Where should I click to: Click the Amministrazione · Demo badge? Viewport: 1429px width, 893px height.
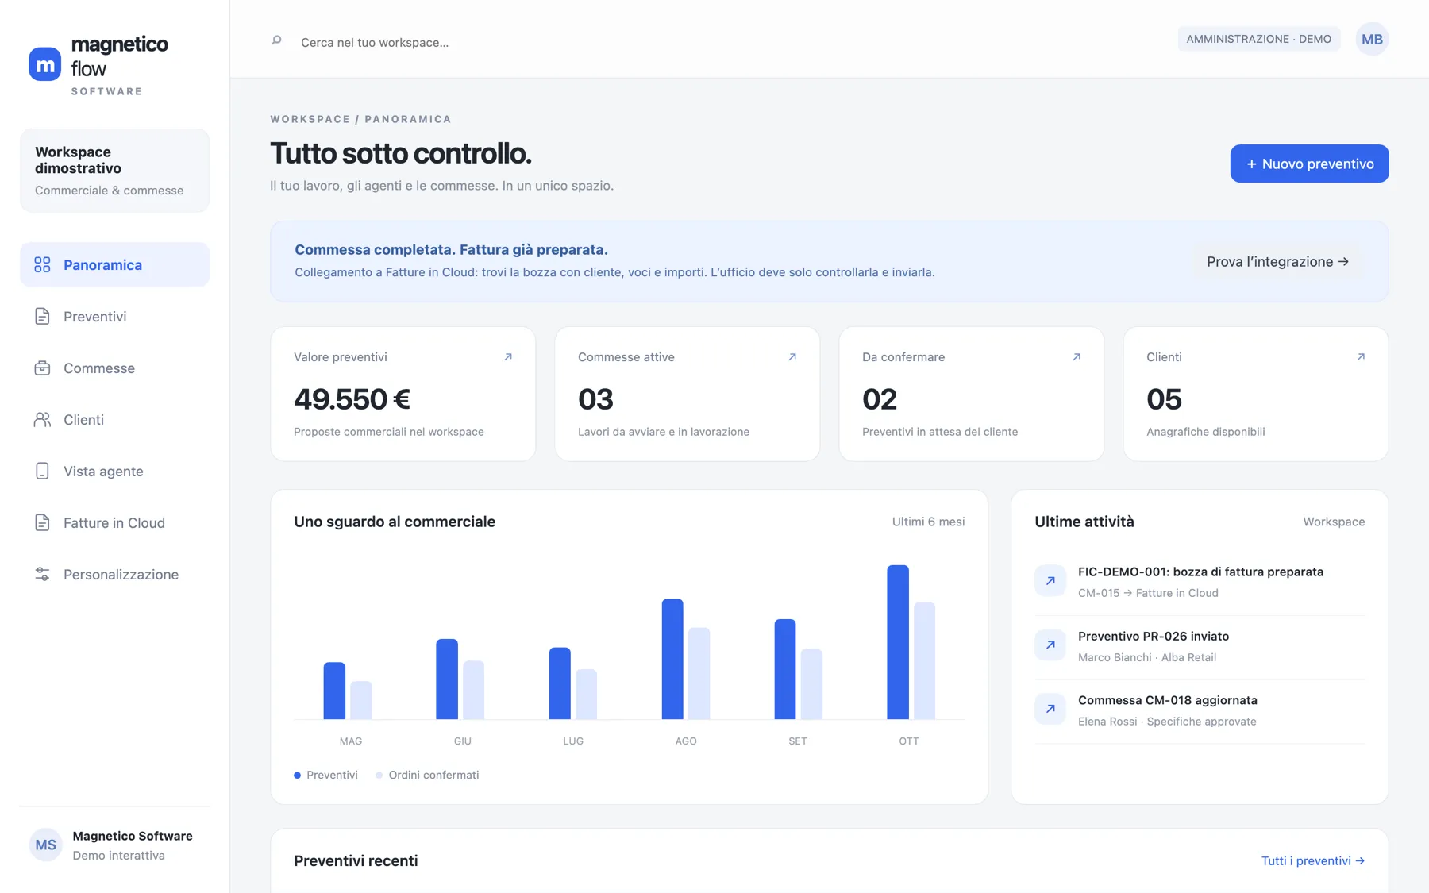coord(1258,39)
